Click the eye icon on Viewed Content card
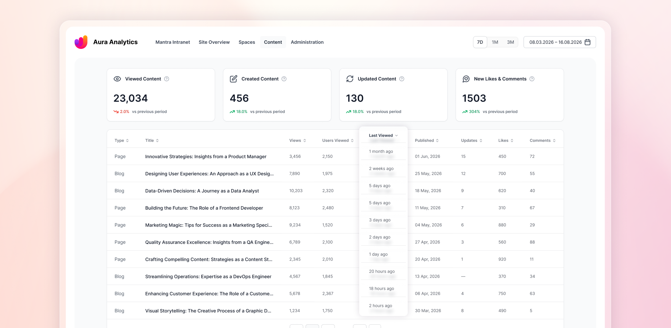Viewport: 671px width, 328px height. (x=117, y=79)
